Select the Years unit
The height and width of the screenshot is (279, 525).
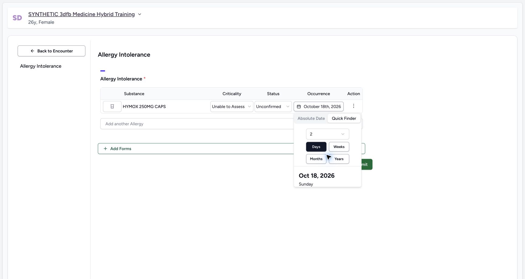[339, 159]
